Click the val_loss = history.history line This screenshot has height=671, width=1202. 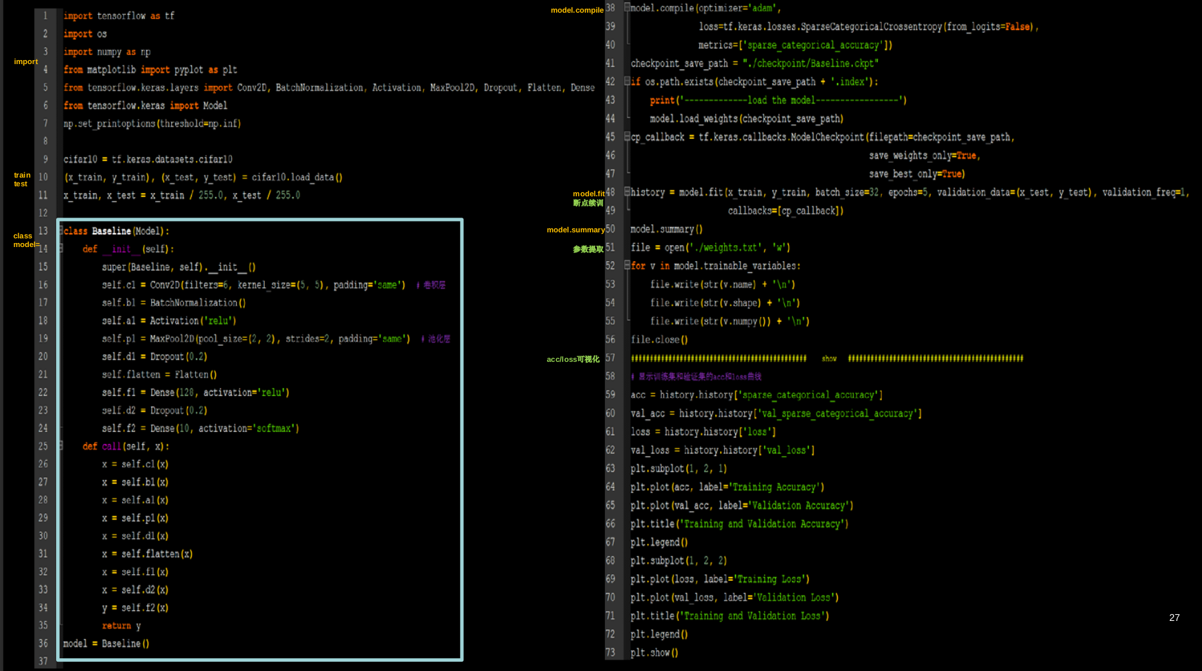point(723,451)
